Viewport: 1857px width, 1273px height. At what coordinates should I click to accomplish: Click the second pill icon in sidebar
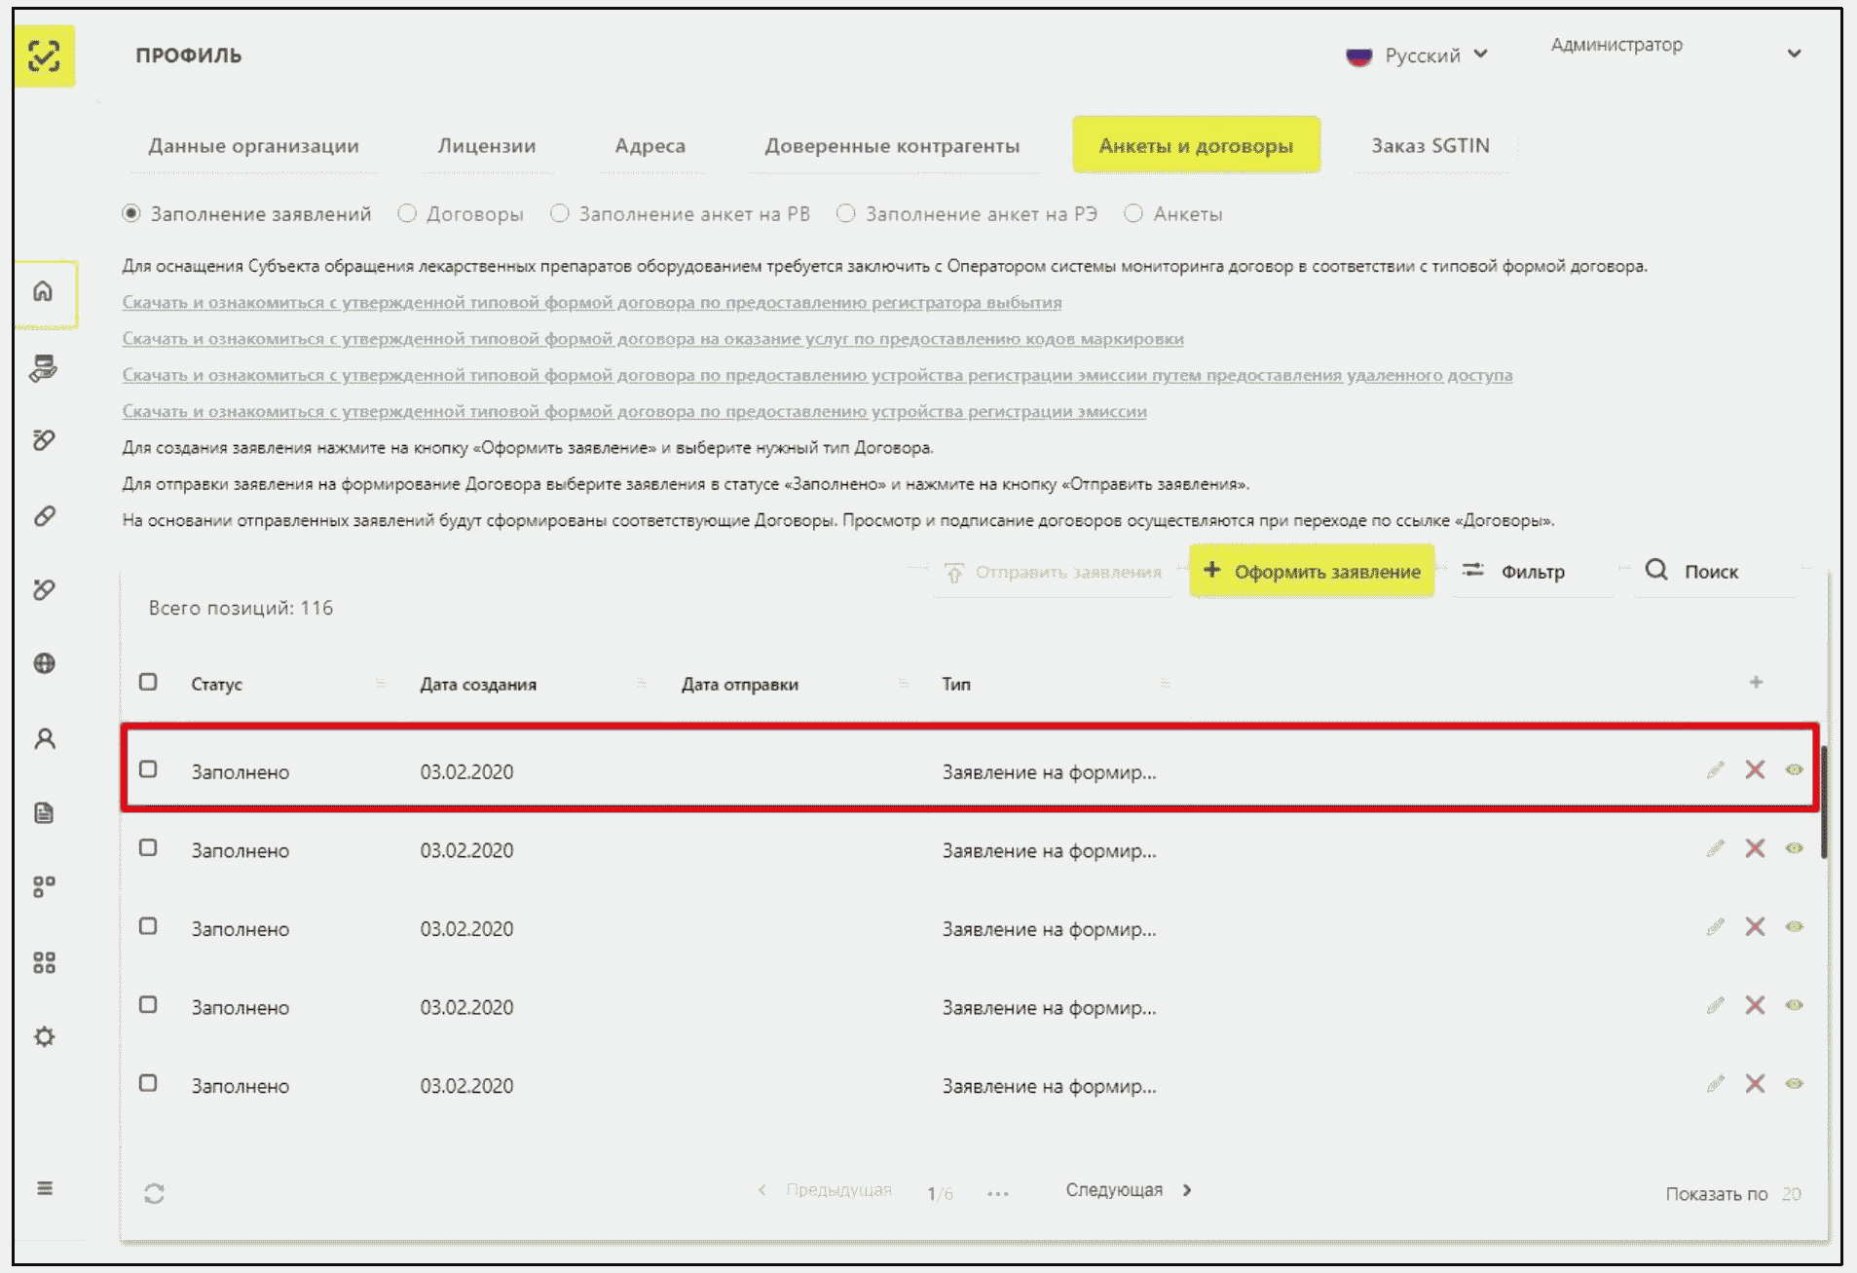44,514
